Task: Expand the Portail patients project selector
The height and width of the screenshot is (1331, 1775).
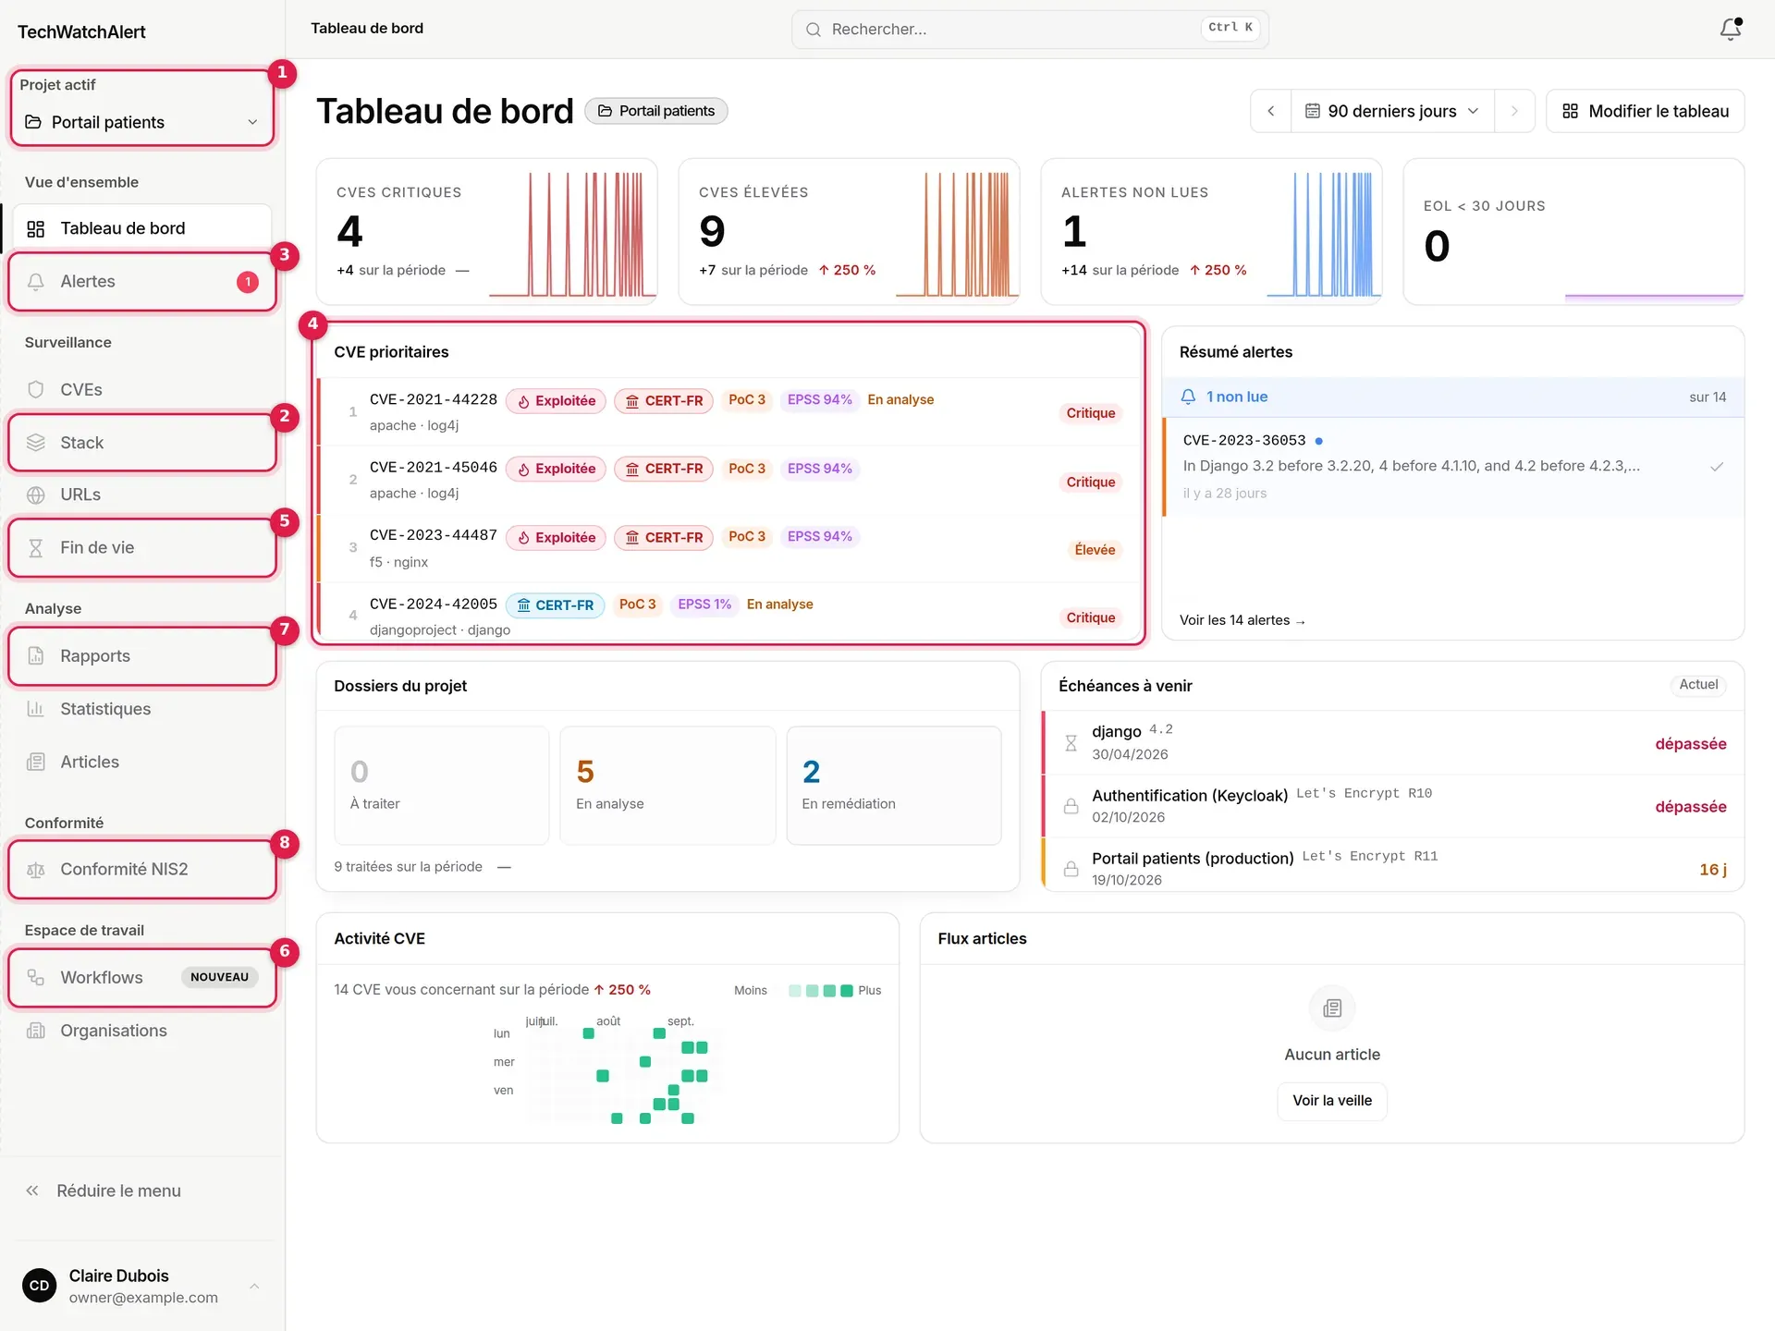Action: 142,122
